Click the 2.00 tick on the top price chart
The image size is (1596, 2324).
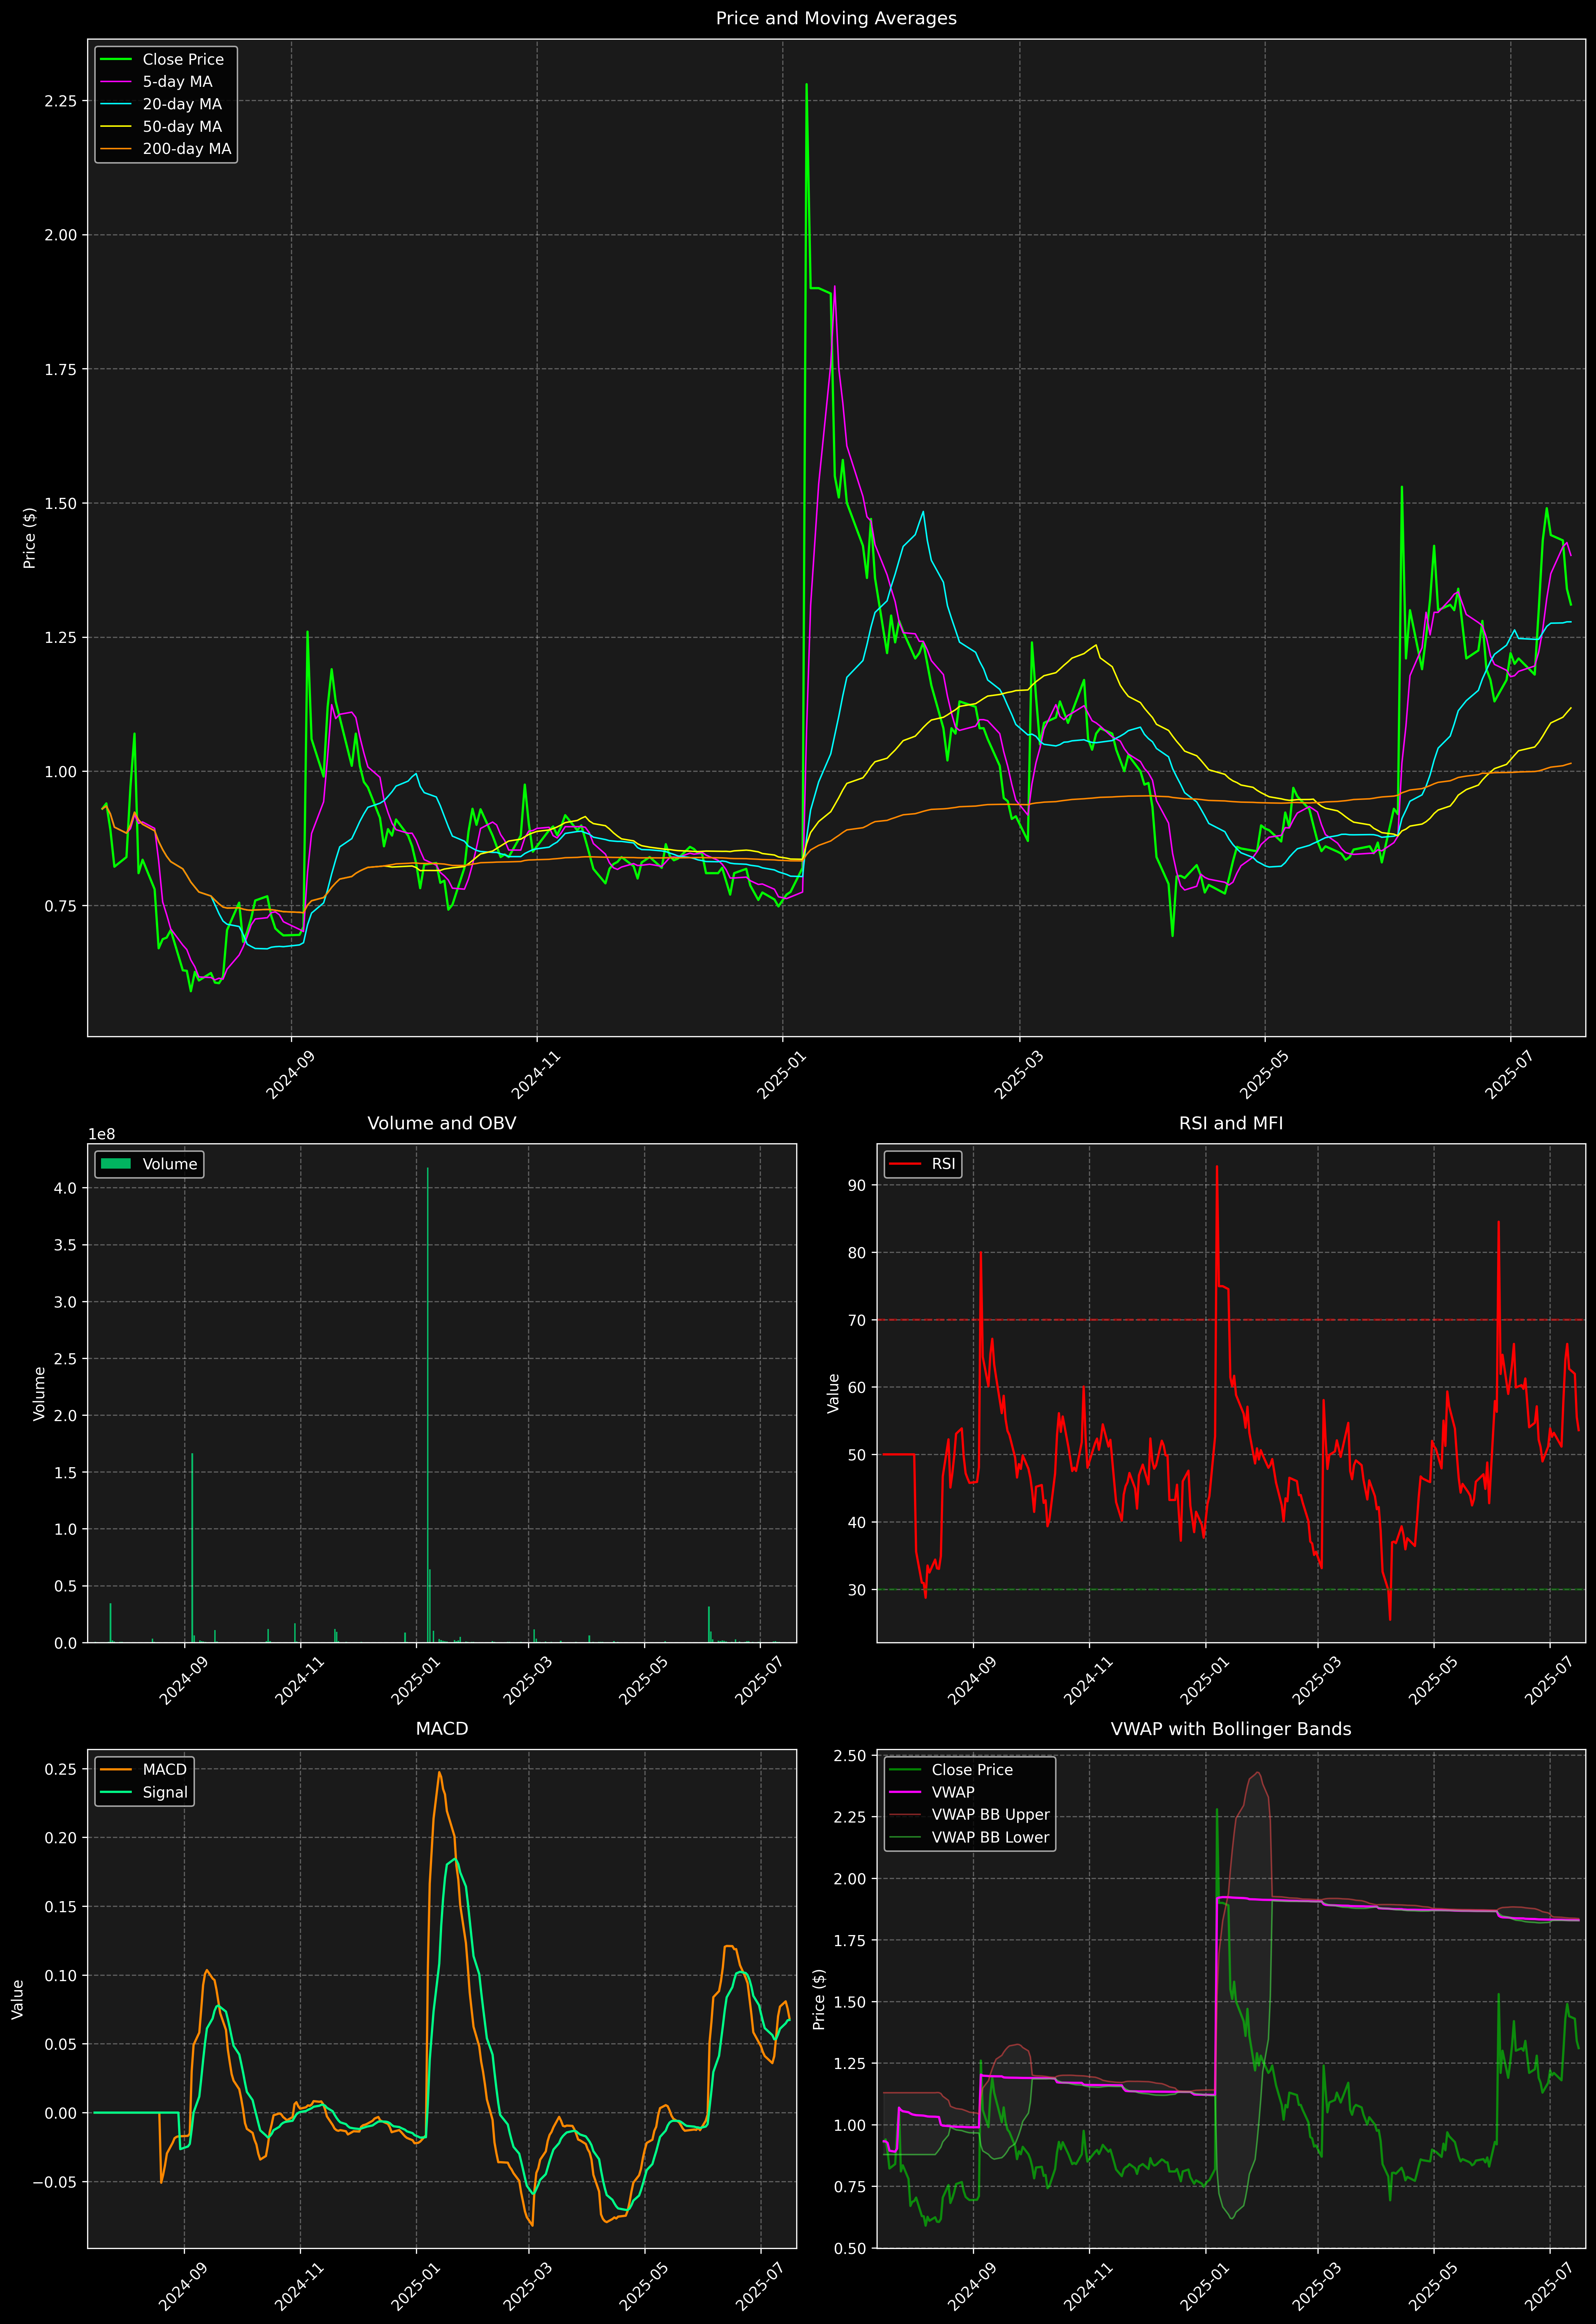tap(60, 235)
